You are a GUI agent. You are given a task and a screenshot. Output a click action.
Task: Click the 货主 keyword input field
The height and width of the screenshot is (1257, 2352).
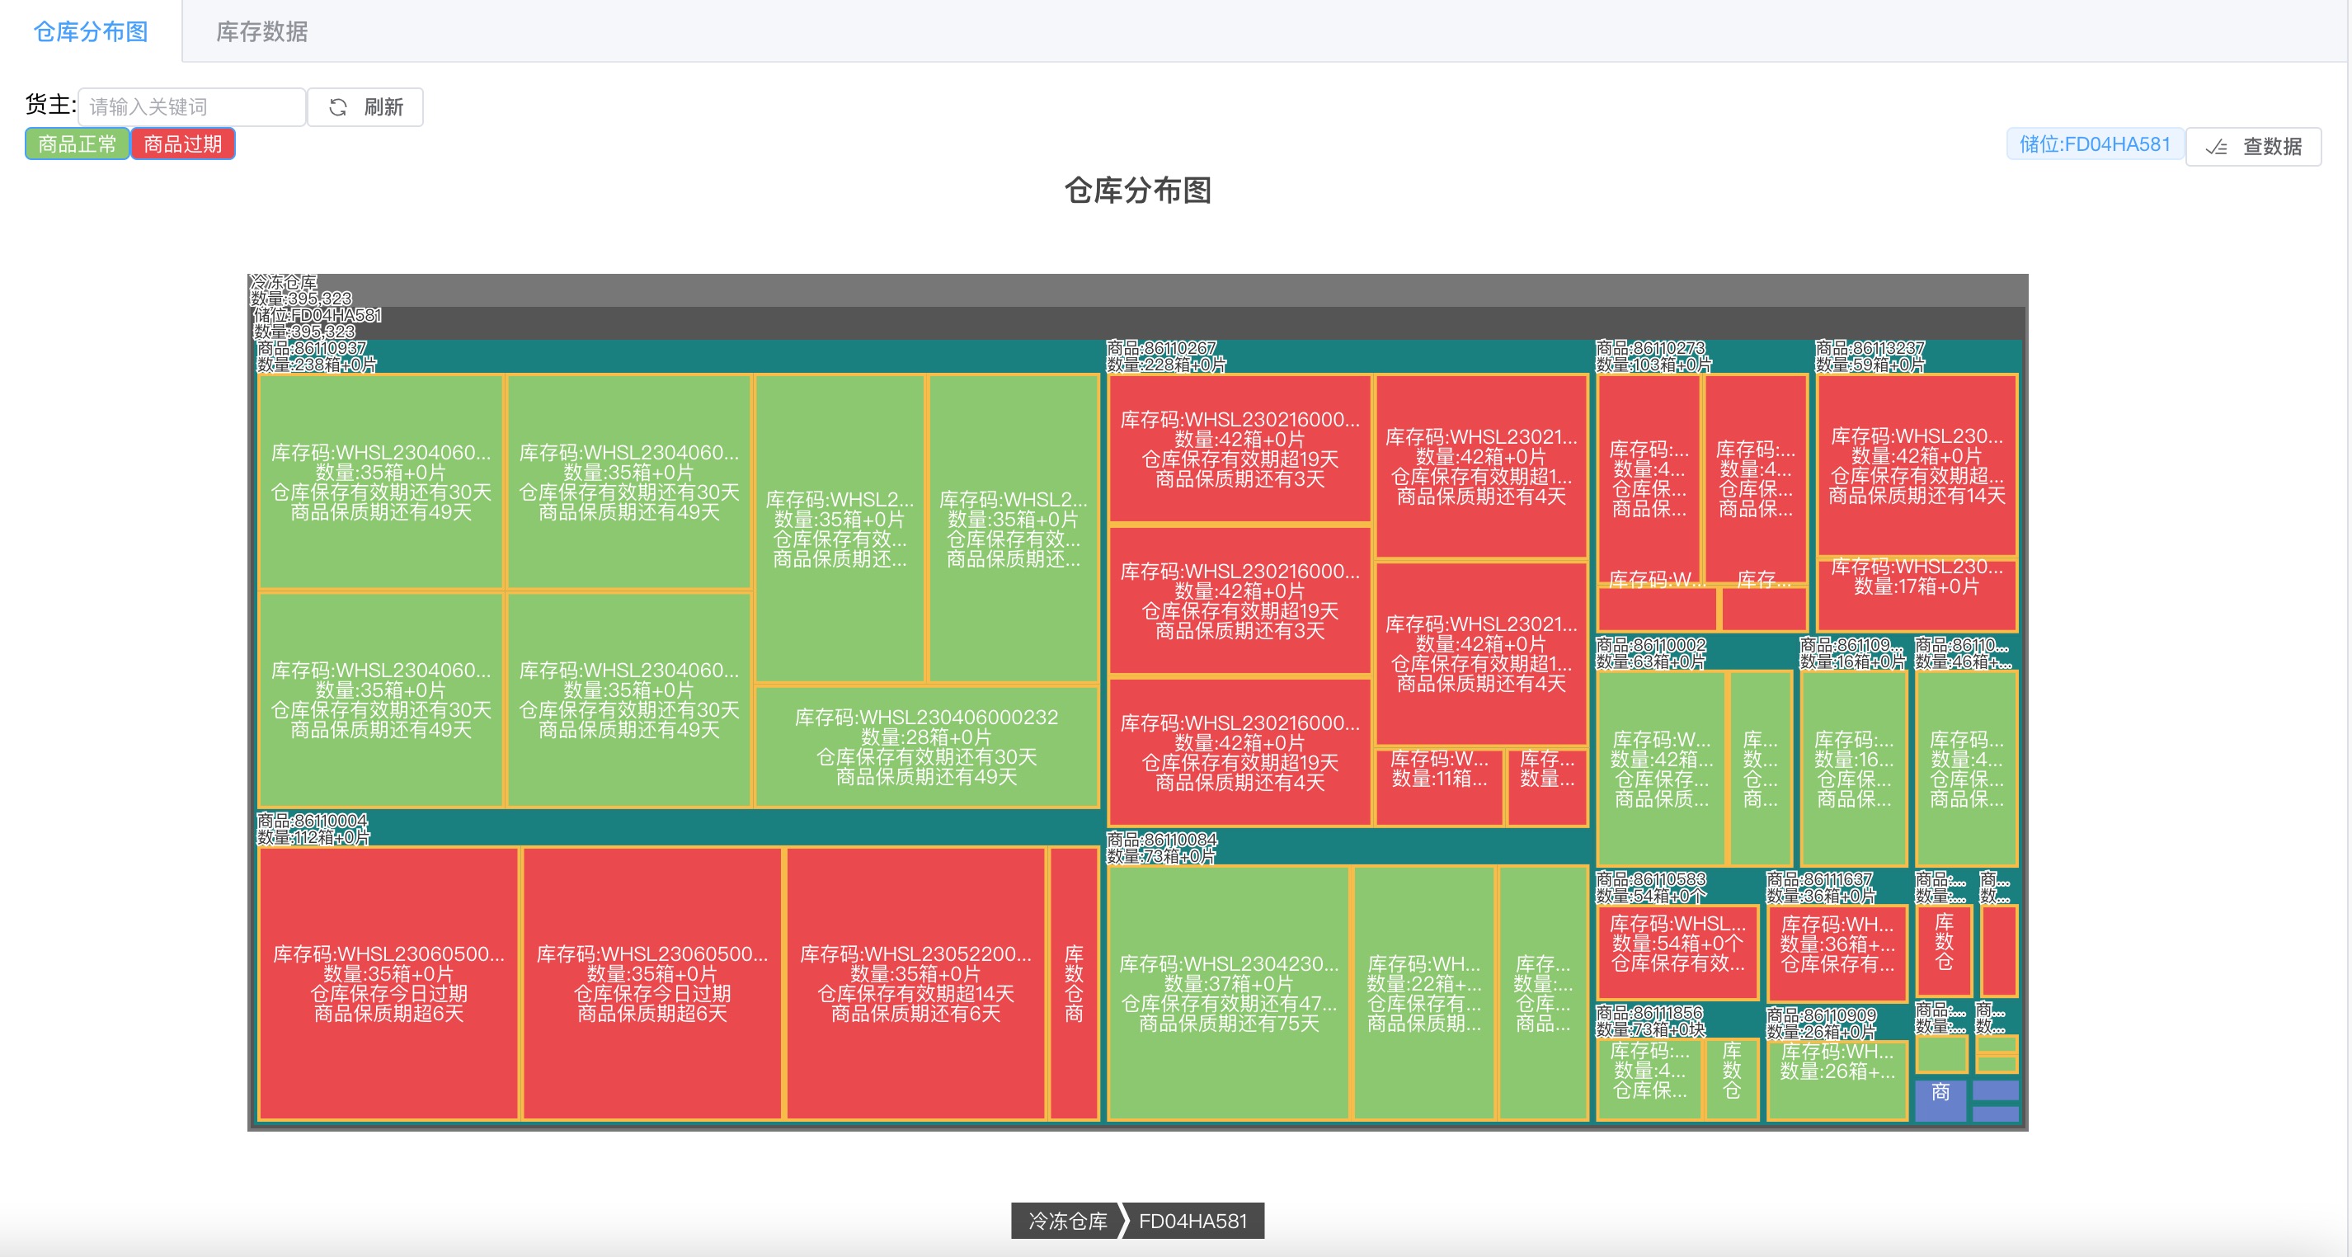[191, 106]
